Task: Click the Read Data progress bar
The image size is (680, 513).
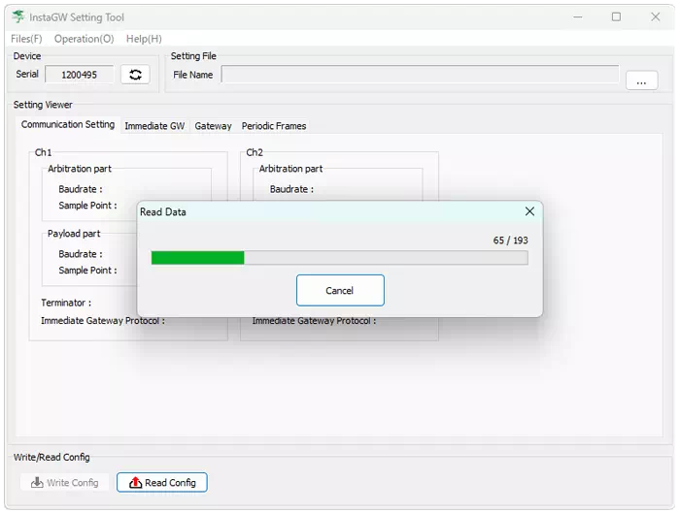Action: tap(339, 257)
